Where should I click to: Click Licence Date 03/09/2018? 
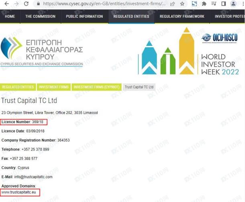23,131
